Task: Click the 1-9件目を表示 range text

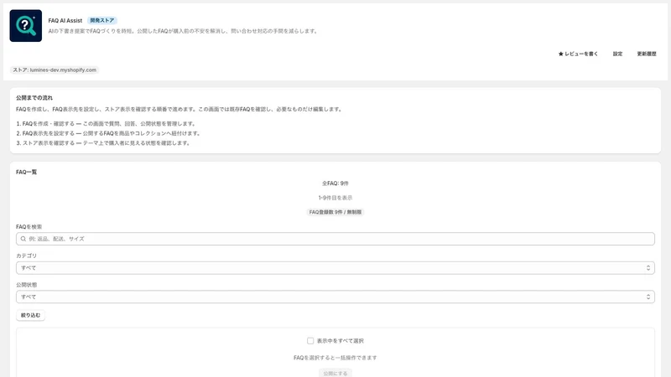Action: pos(335,198)
